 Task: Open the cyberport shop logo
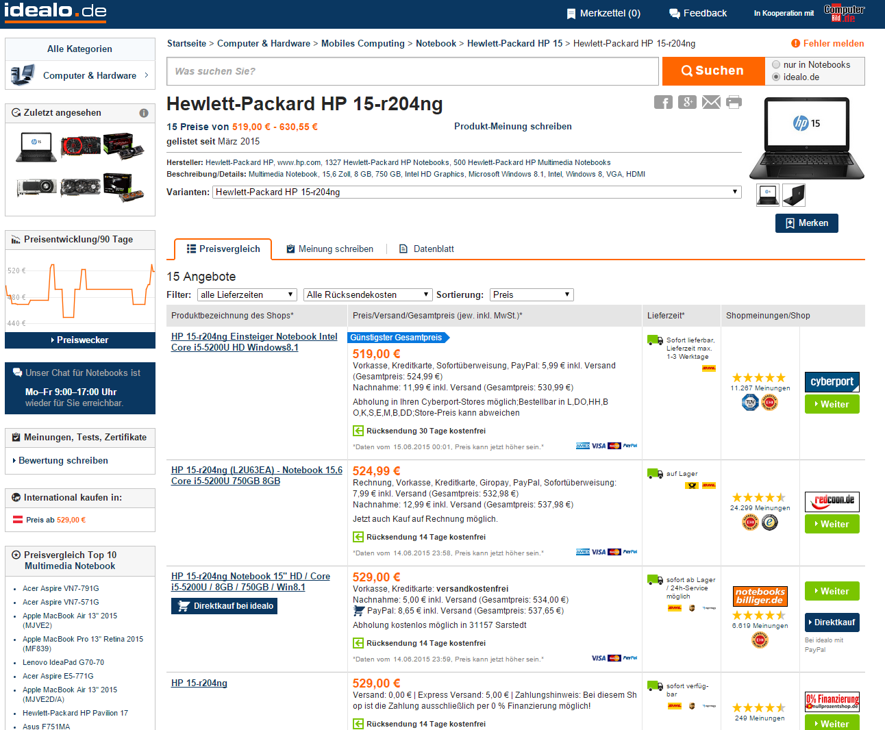pos(832,381)
